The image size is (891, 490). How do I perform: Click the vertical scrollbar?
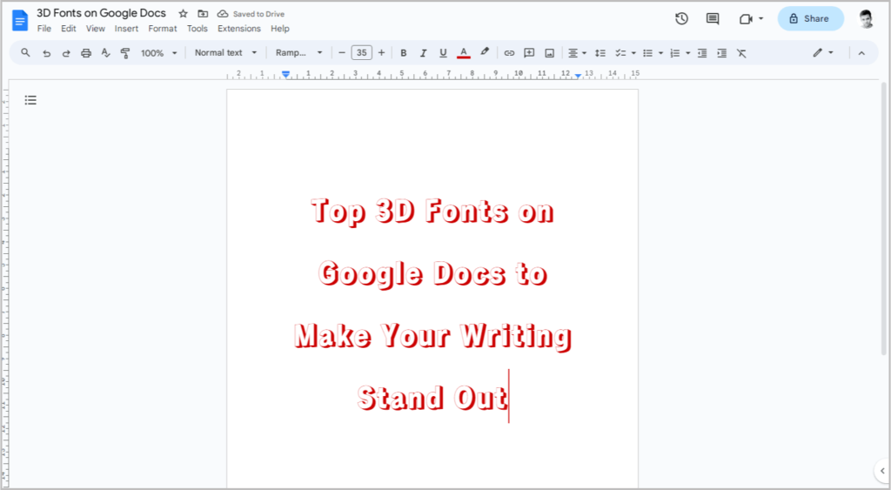tap(884, 218)
